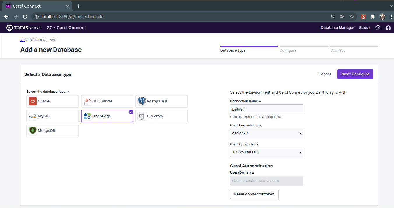The image size is (394, 208).
Task: Select the SQL Server logo icon
Action: click(87, 101)
